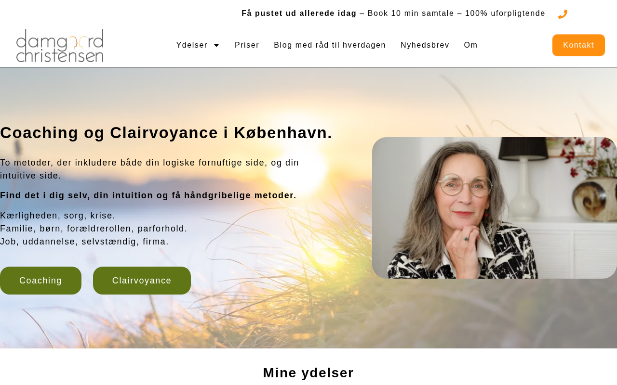This screenshot has width=617, height=385.
Task: Click the 'To metoder, der inkludere' paragraph
Action: tap(149, 169)
